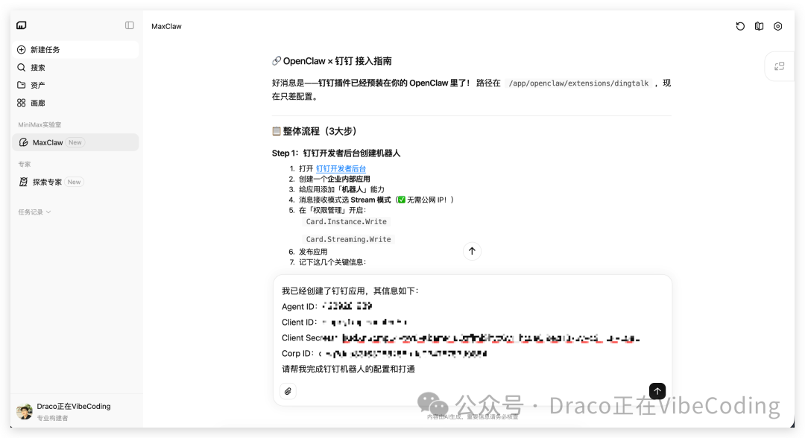Open 搜索 via the magnifying glass icon
This screenshot has width=805, height=438.
(x=21, y=67)
